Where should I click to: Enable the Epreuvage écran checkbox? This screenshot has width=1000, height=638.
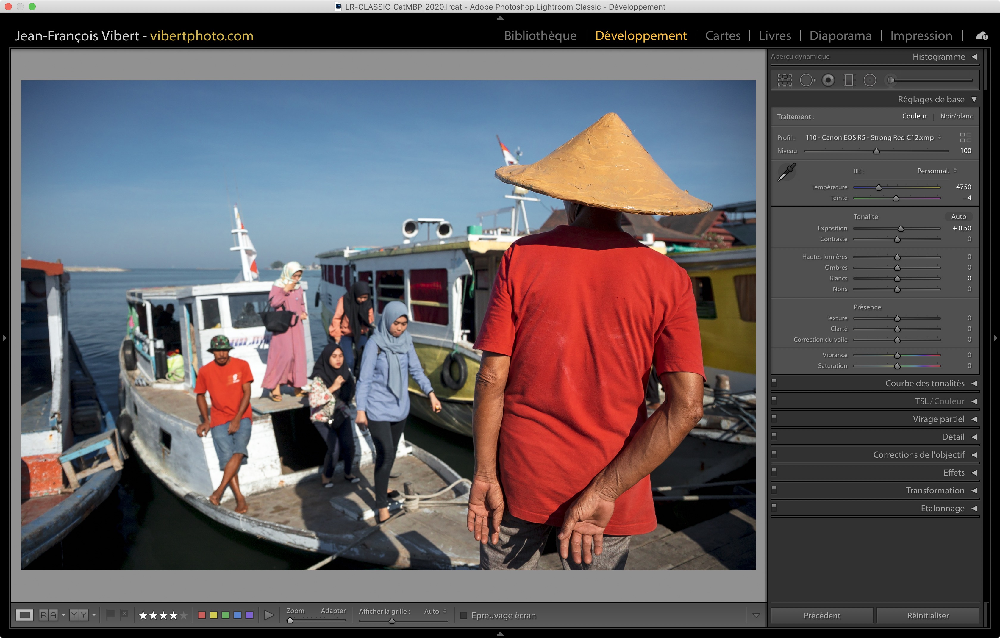coord(464,615)
